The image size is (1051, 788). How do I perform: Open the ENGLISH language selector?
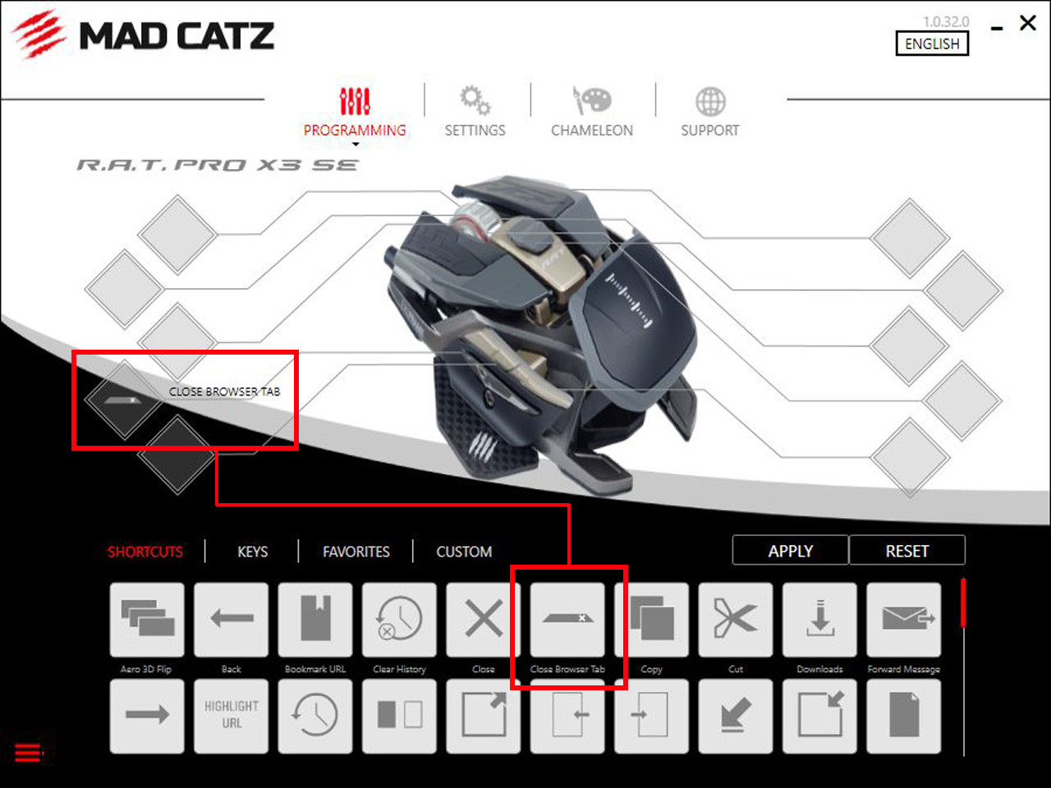[x=932, y=44]
